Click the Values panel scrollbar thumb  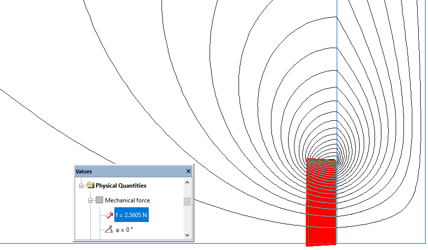(x=187, y=202)
